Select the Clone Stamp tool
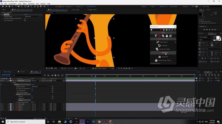The height and width of the screenshot is (124, 222). click(38, 7)
